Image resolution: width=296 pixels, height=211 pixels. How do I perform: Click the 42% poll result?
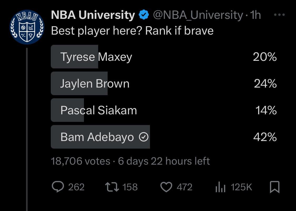pos(265,137)
